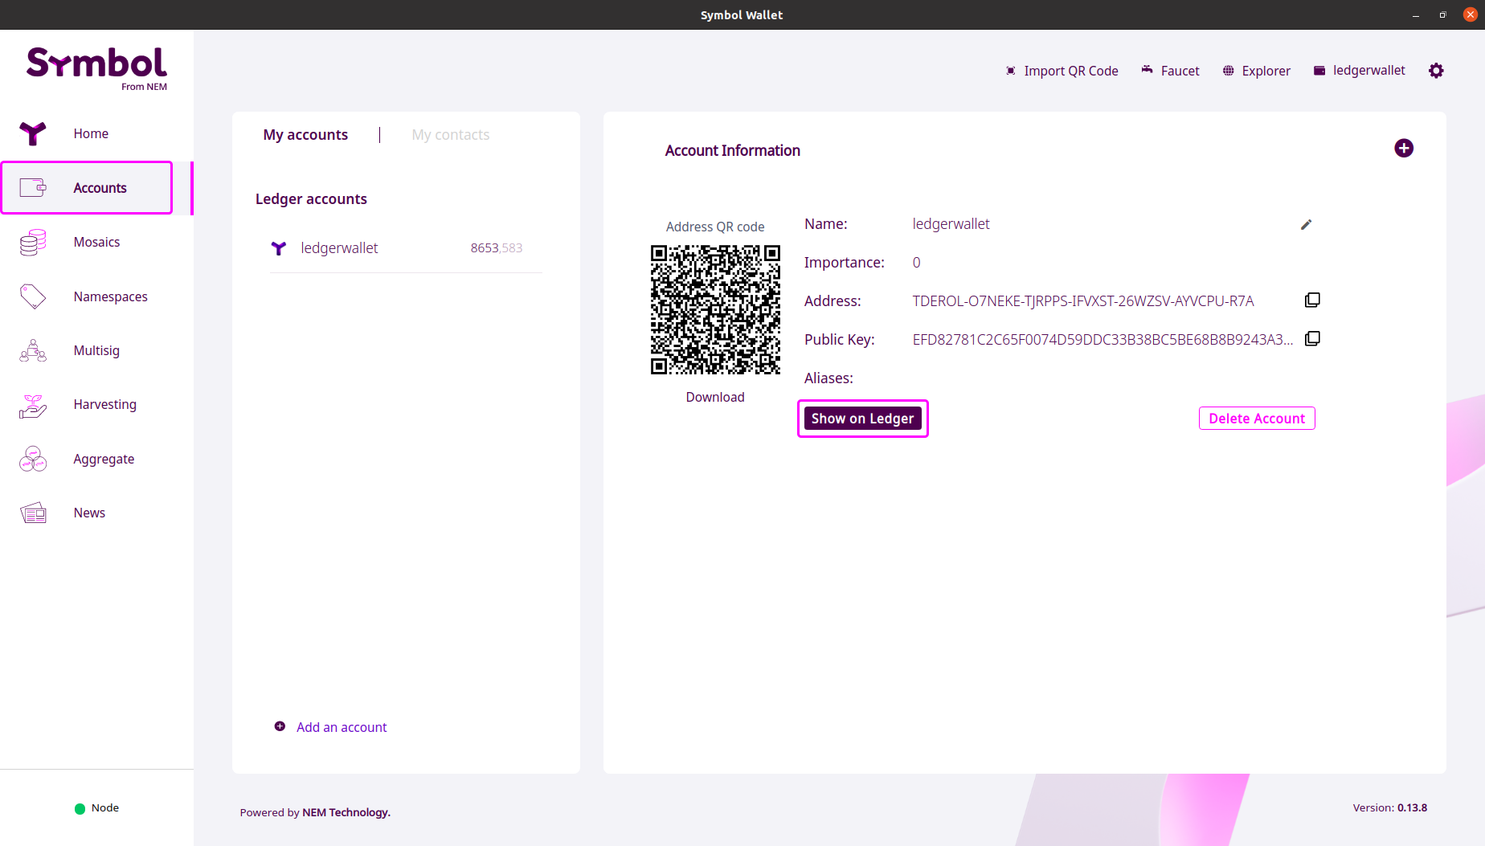Click the Home sidebar icon

pos(33,133)
